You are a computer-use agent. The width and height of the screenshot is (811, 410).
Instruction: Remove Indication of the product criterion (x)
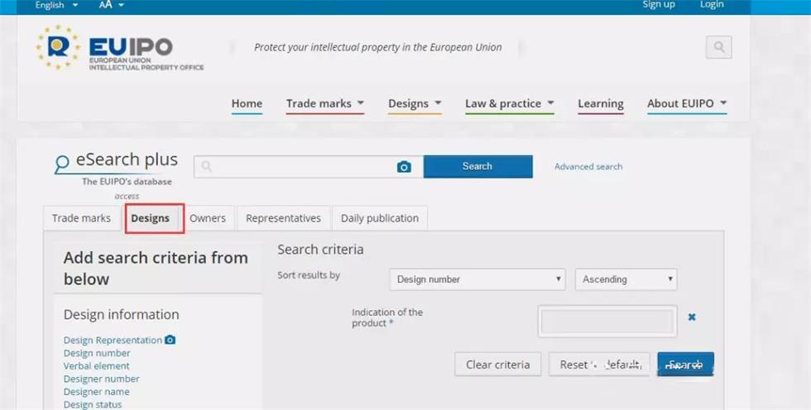[x=692, y=317]
